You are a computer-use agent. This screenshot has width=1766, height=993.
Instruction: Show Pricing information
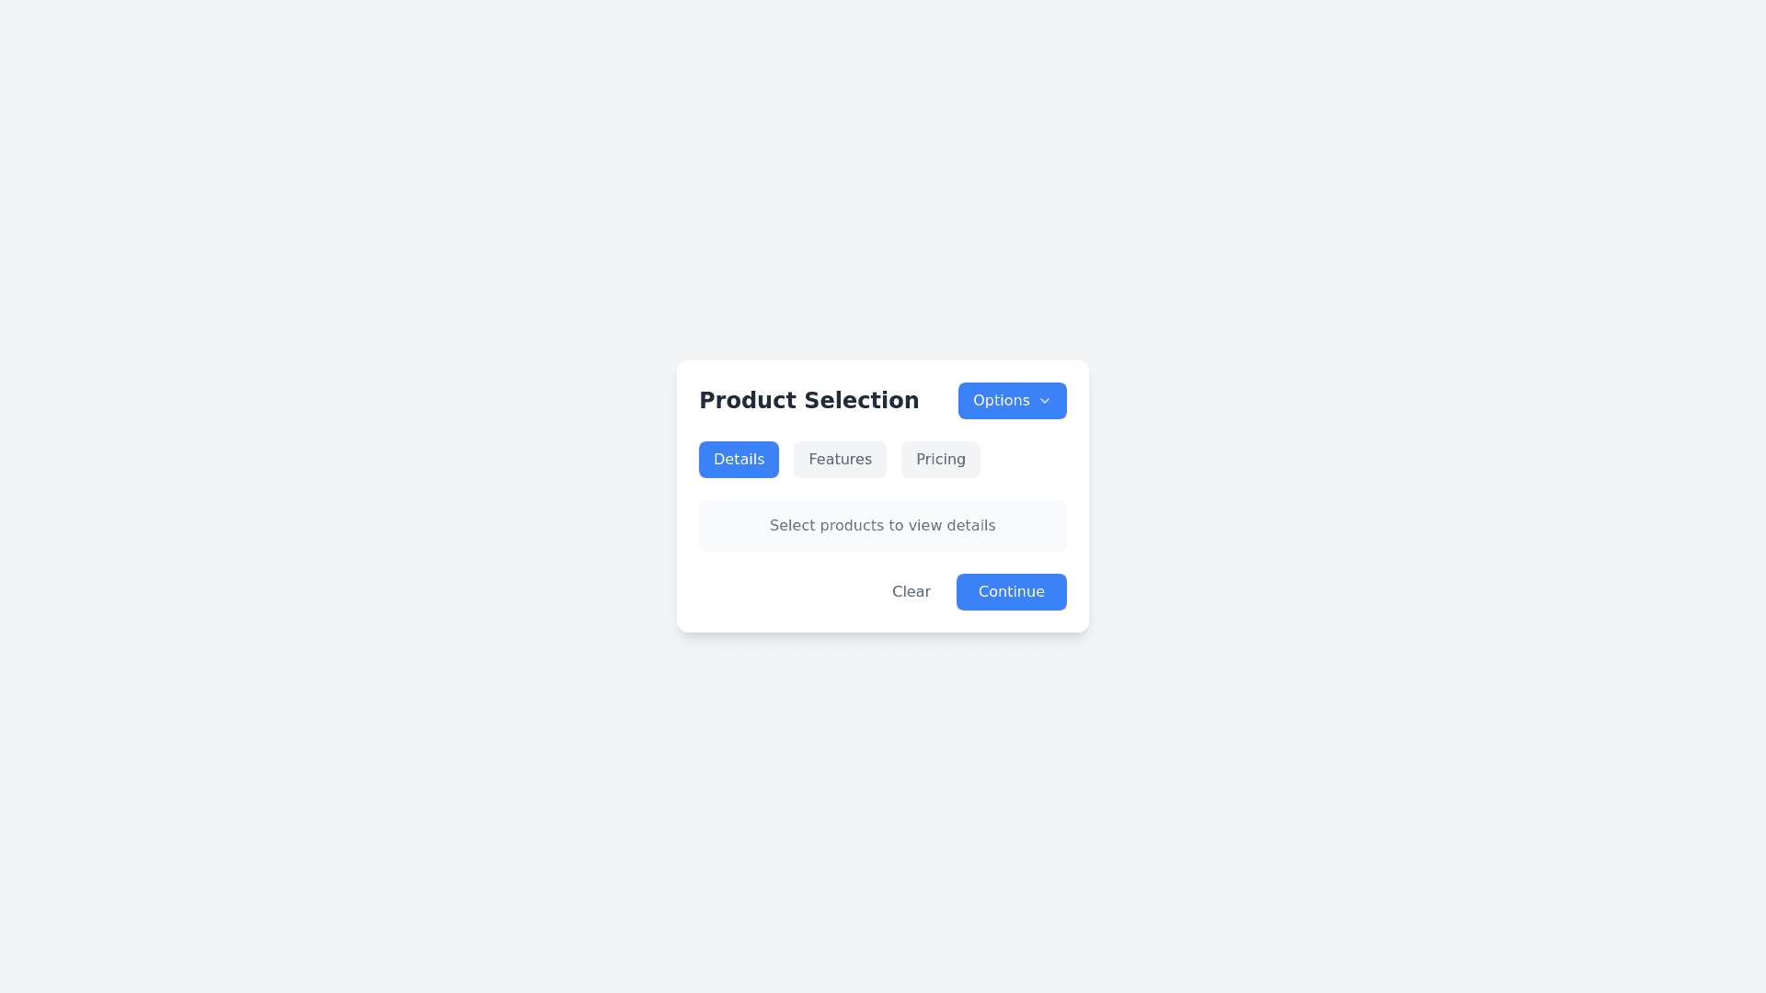(940, 460)
